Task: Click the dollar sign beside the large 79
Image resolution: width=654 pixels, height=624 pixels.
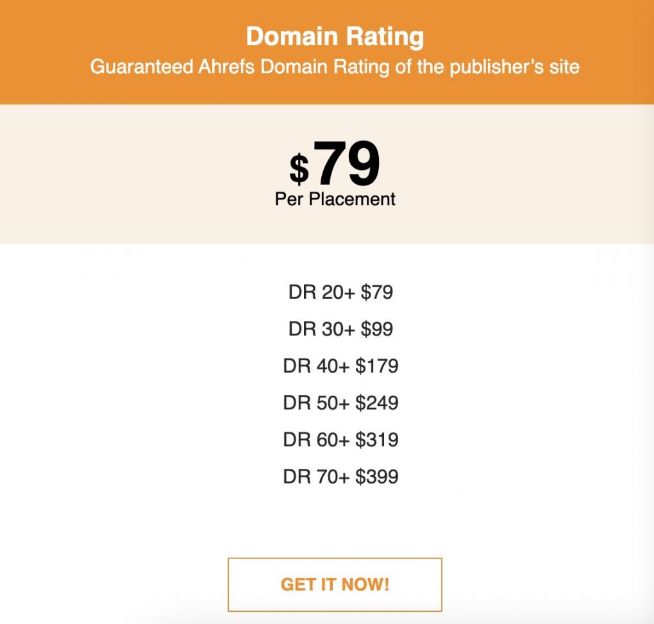Action: coord(299,170)
